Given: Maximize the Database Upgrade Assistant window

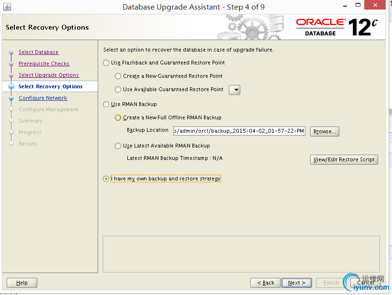Looking at the screenshot, I should tap(358, 5).
